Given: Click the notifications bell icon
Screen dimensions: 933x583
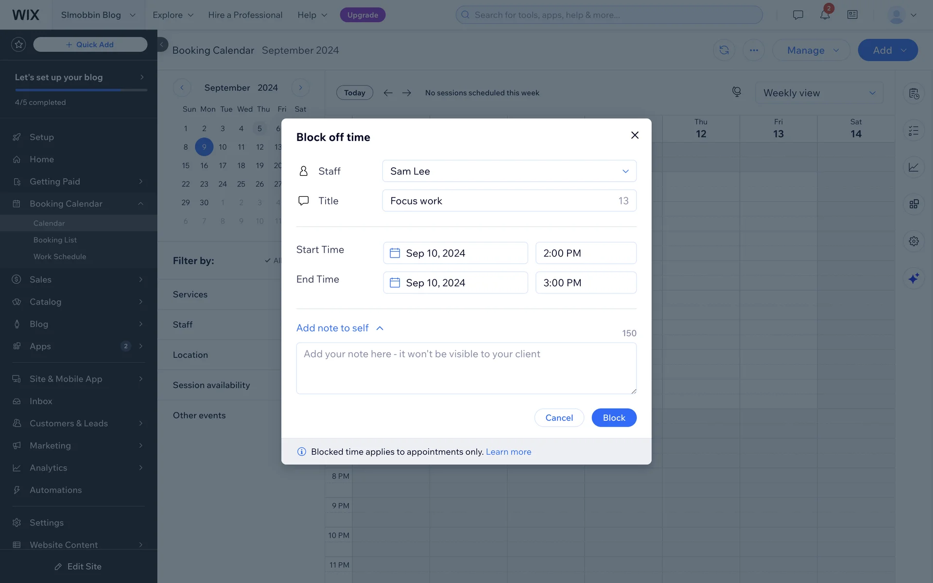Looking at the screenshot, I should 825,15.
